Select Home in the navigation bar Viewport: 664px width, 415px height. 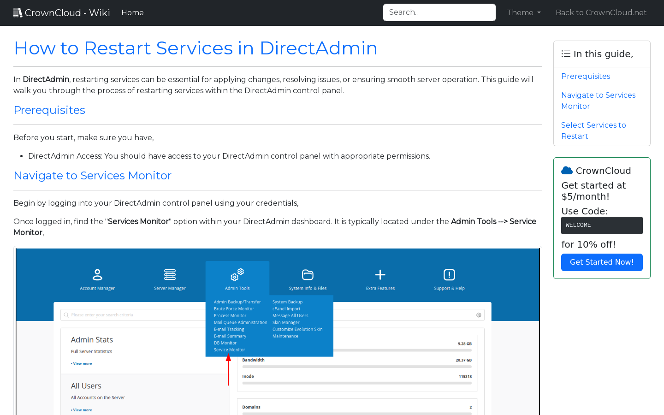[132, 12]
